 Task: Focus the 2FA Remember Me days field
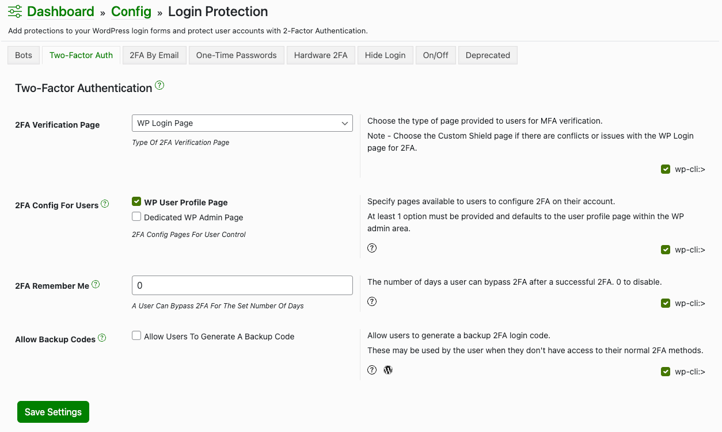point(242,285)
